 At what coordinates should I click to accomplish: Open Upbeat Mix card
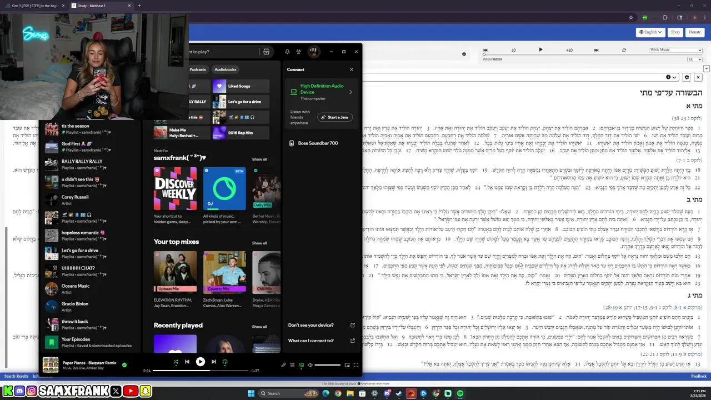175,279
